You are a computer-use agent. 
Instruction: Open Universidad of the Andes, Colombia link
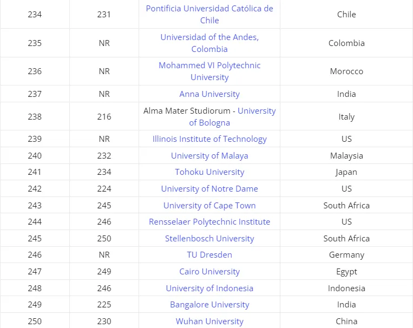(209, 43)
